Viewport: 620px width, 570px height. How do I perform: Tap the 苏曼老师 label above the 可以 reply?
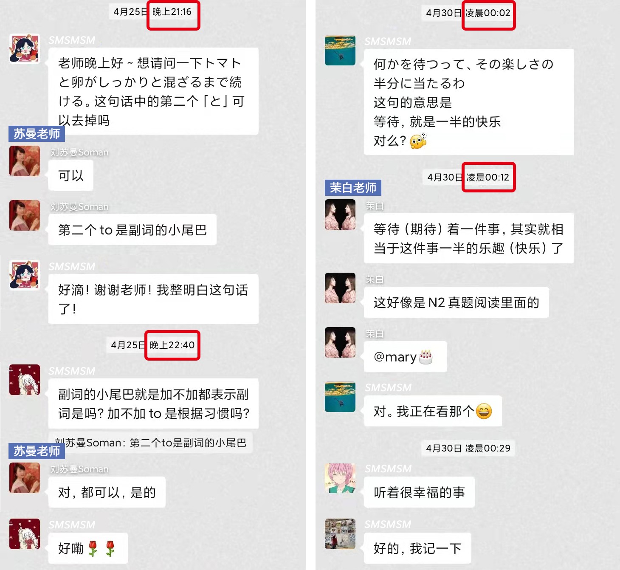click(37, 134)
